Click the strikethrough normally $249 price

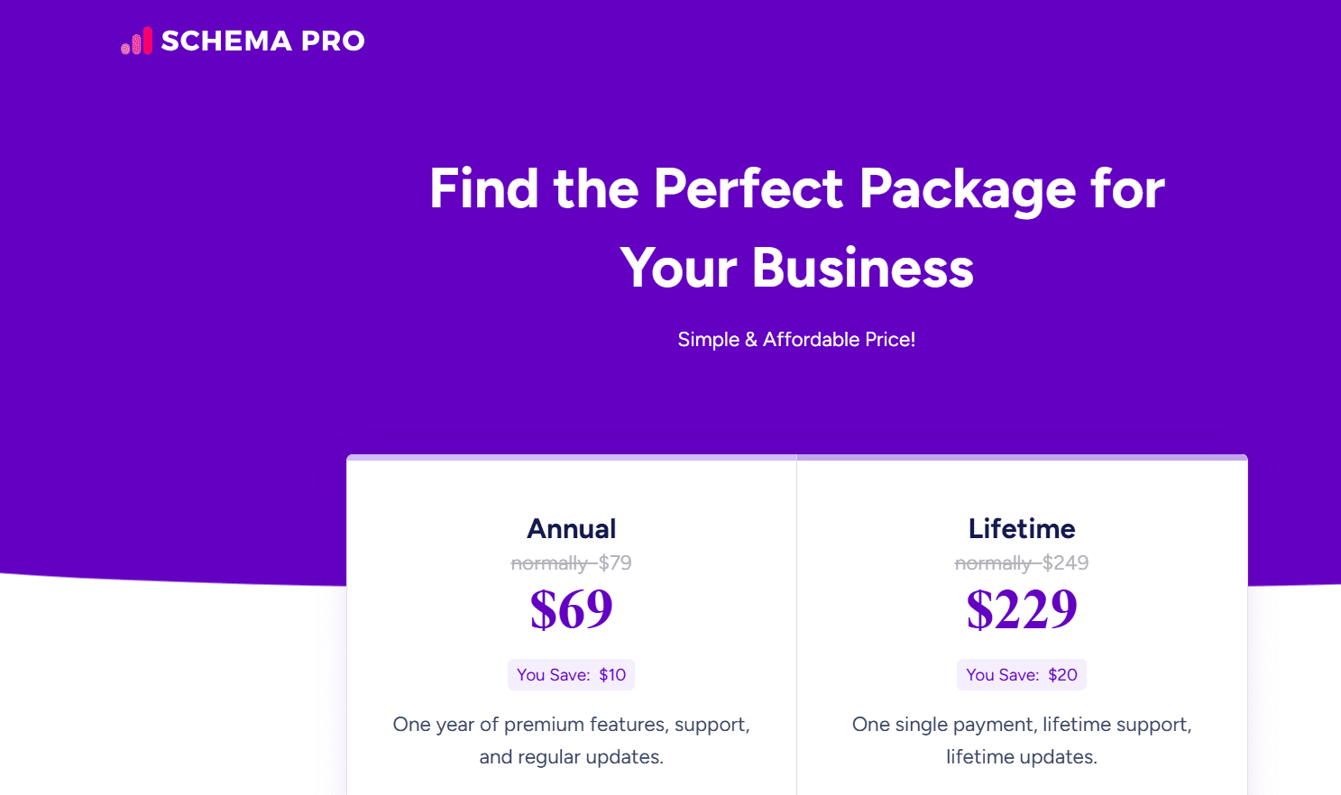click(1021, 562)
